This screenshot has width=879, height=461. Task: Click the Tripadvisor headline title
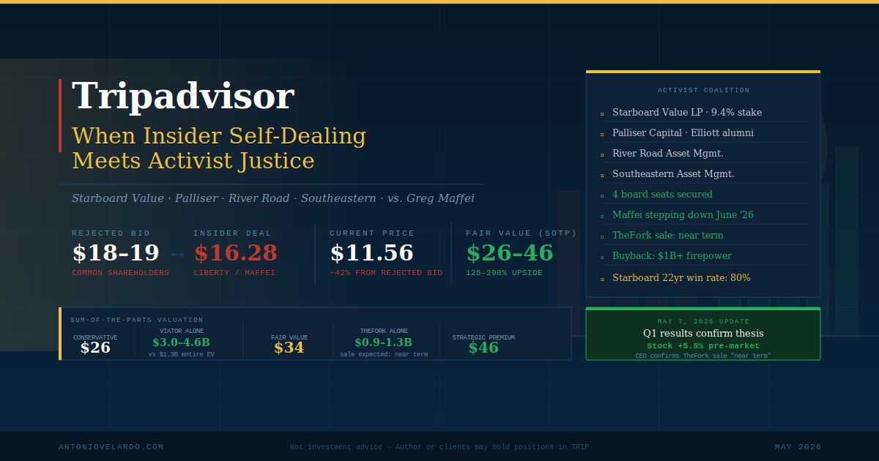[x=183, y=97]
